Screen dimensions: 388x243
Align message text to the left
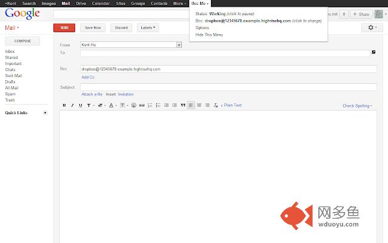(191, 105)
